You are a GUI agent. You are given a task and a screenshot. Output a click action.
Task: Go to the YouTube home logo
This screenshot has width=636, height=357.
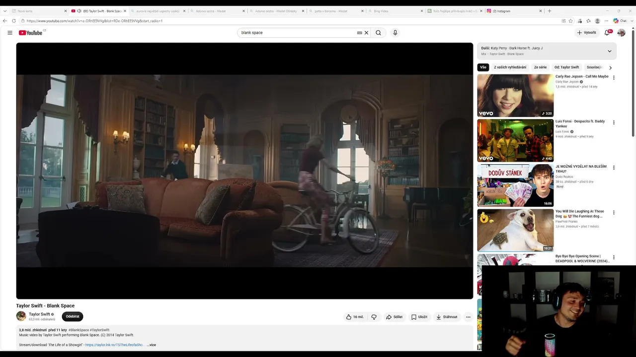pos(31,33)
